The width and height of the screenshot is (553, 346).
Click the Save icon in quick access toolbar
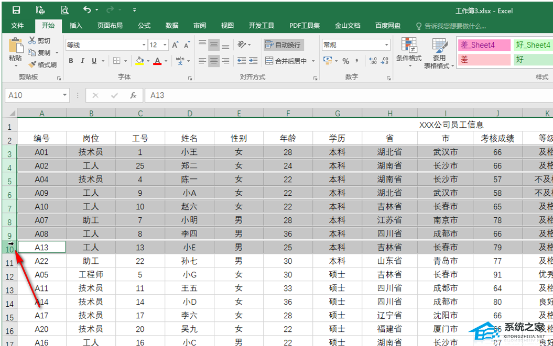tap(16, 10)
